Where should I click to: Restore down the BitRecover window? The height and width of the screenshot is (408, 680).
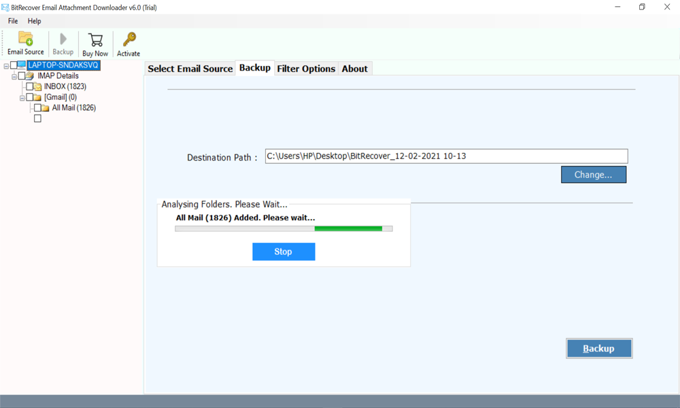[x=642, y=7]
